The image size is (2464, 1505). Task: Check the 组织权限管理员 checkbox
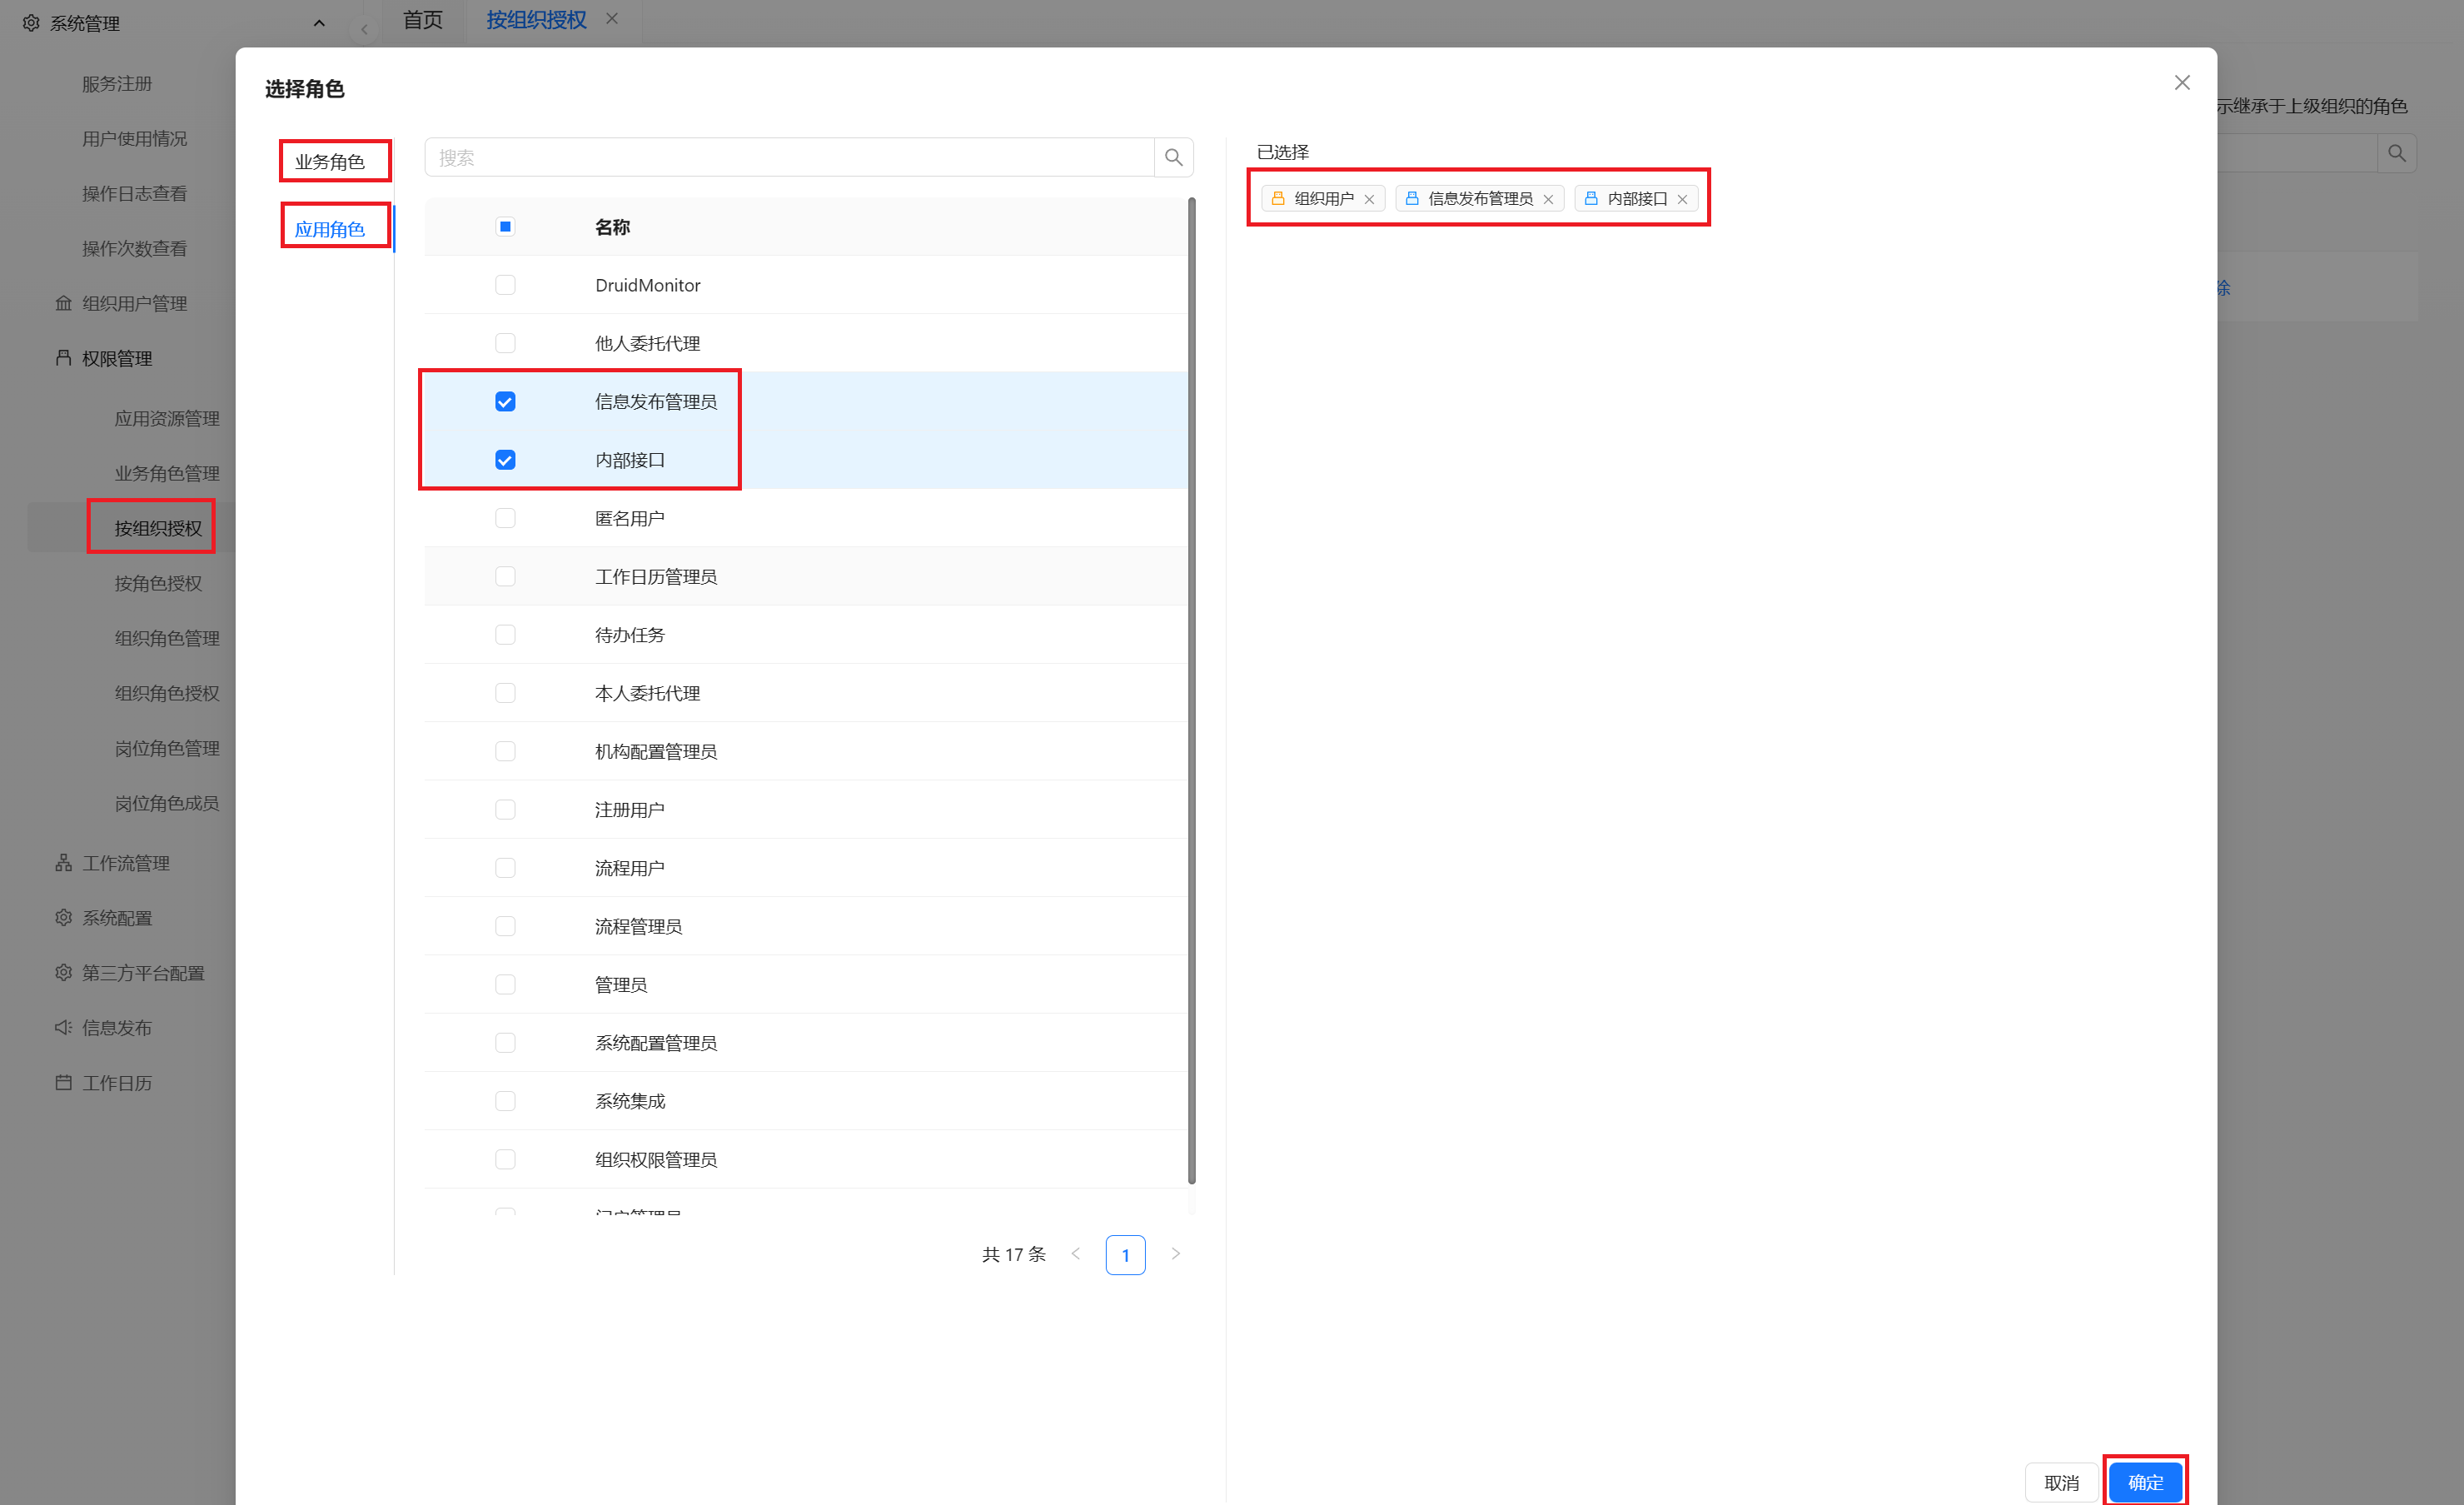click(505, 1160)
